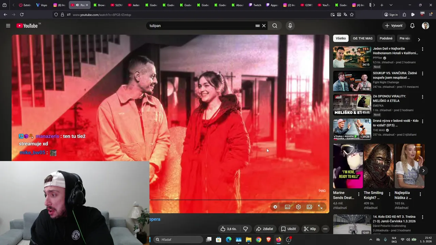
Task: Select the Pre vás filter chip
Action: (x=405, y=38)
